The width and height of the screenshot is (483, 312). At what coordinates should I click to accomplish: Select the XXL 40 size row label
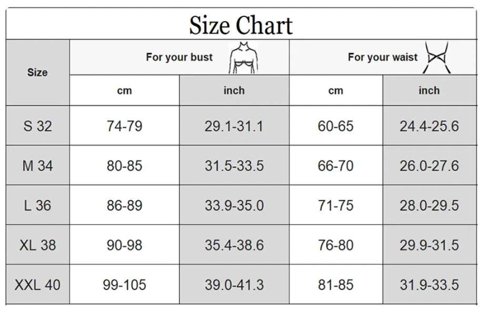[x=37, y=284]
